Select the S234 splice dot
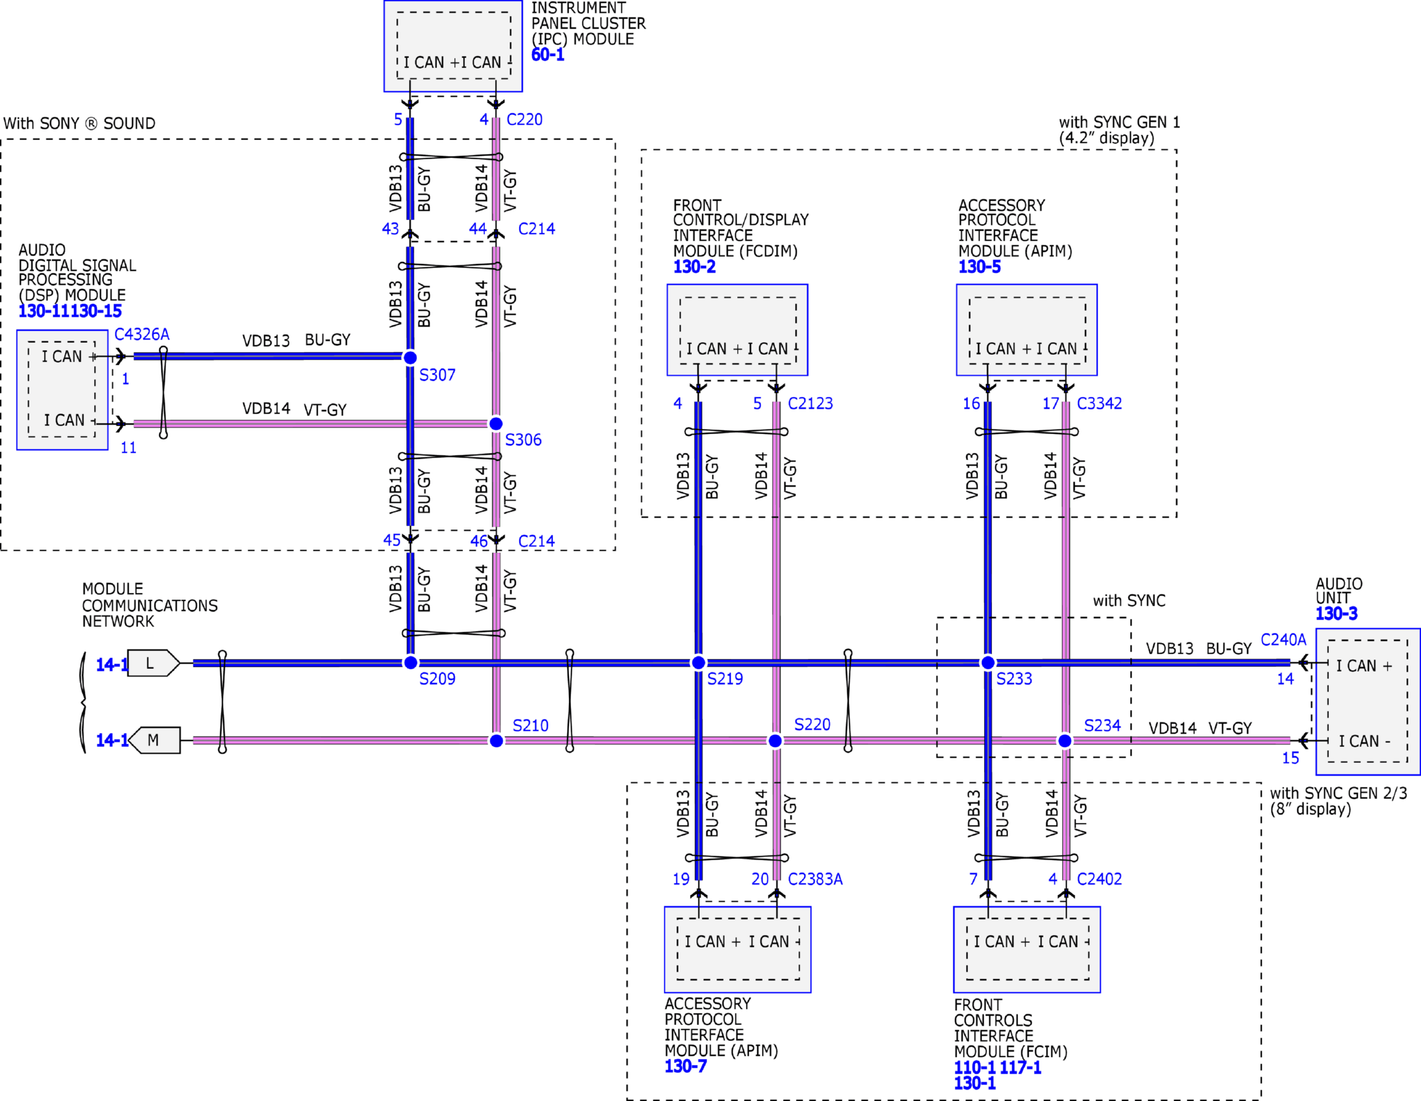This screenshot has width=1421, height=1101. (1065, 741)
